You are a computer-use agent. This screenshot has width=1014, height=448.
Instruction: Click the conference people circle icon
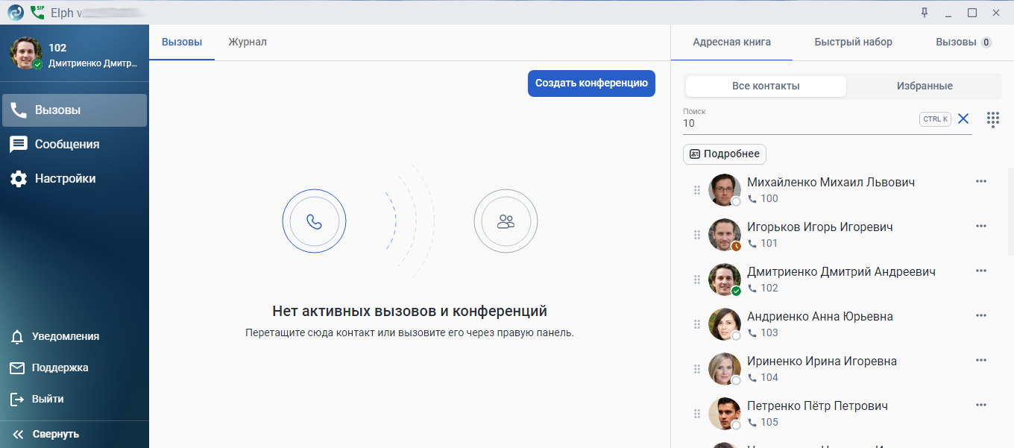click(506, 221)
